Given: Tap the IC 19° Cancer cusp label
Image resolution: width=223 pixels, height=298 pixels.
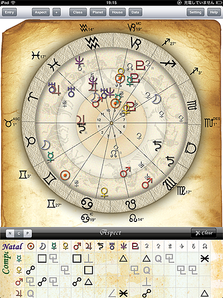Looking at the screenshot, I should coord(88,217).
